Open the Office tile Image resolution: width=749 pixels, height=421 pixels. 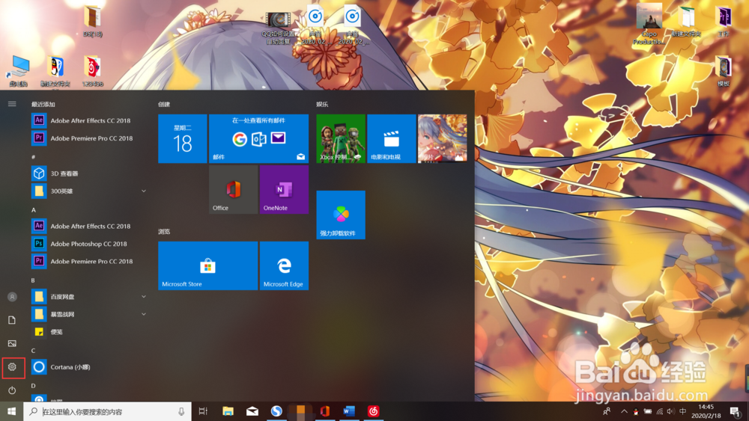point(233,190)
